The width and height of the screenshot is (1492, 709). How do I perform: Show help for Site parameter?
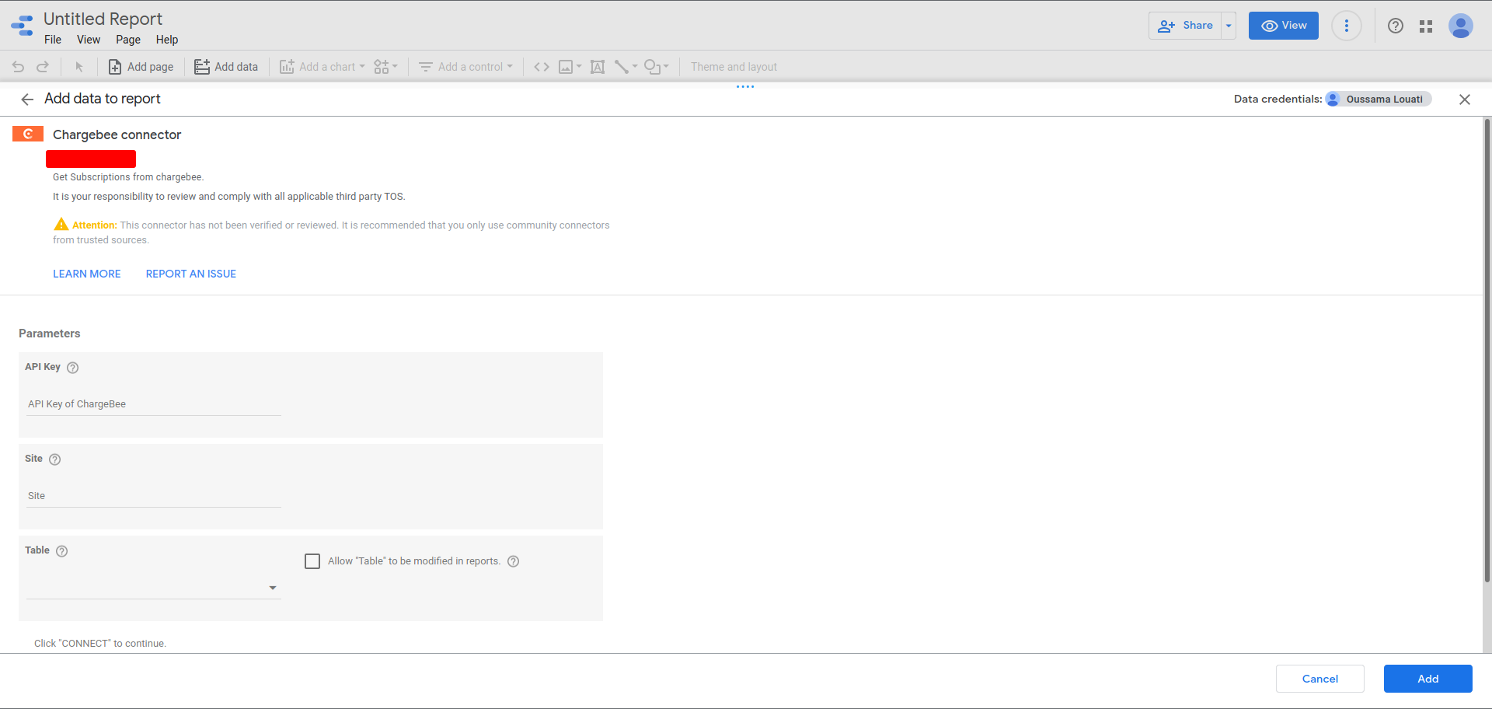click(55, 459)
